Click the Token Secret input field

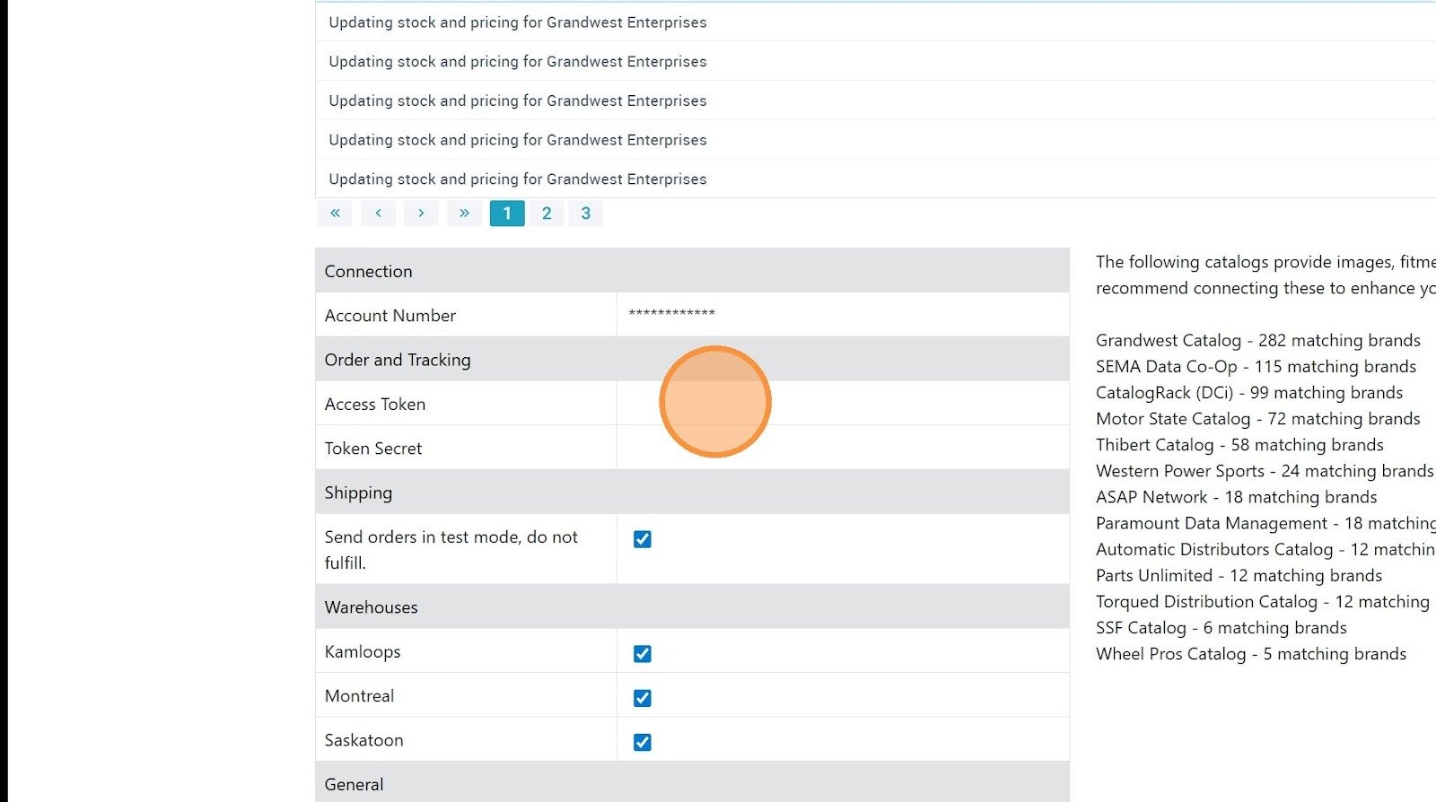[x=843, y=448]
